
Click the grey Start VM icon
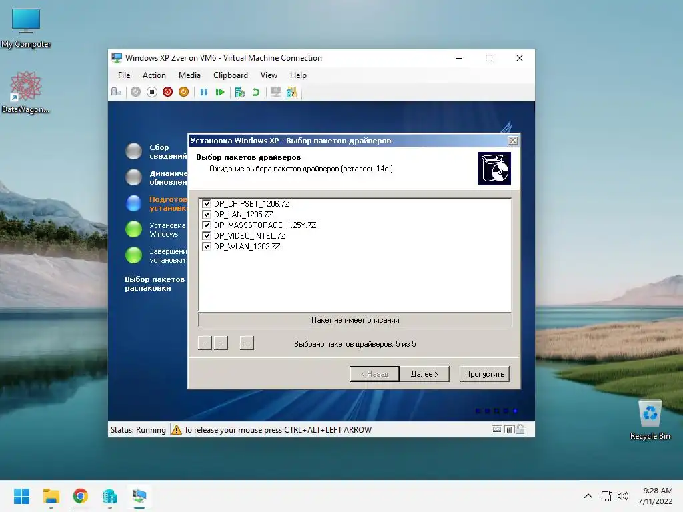click(135, 92)
